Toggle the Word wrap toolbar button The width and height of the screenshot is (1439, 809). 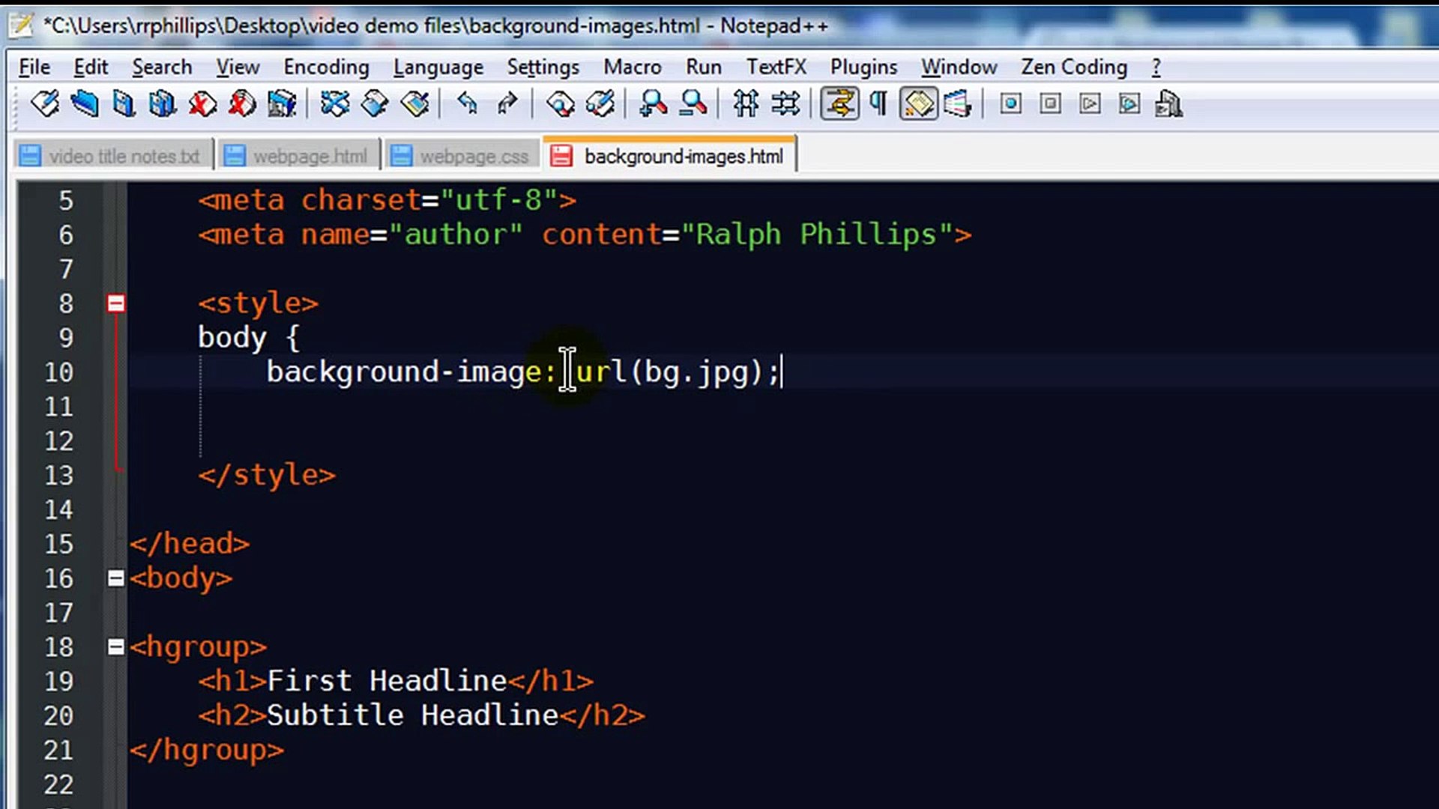coord(839,104)
